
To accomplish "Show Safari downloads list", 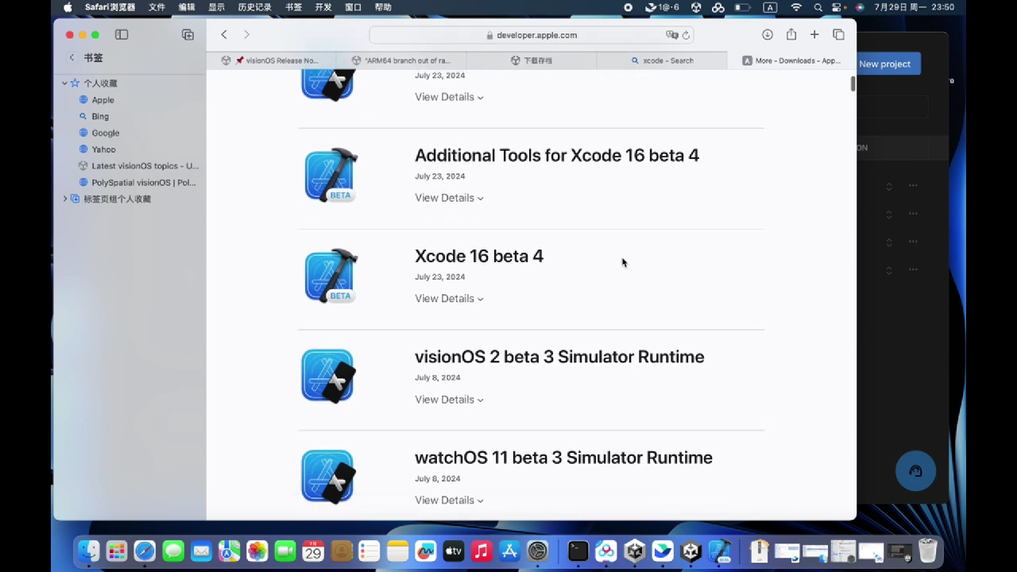I will click(768, 35).
